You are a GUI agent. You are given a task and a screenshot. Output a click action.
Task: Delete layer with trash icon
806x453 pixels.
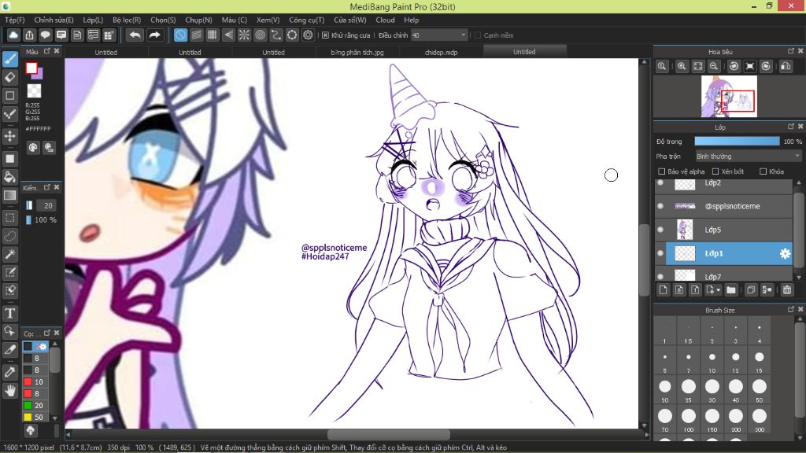pos(787,290)
